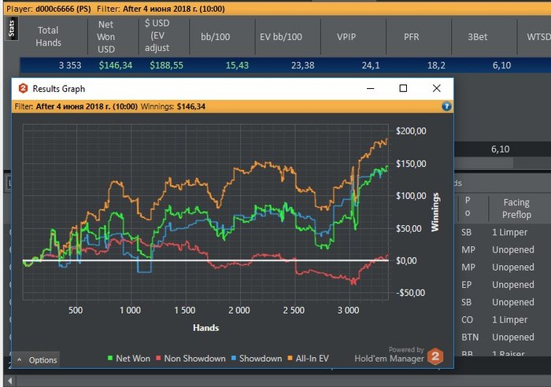This screenshot has width=551, height=387.
Task: Expand the Options panel in Results Graph
Action: coord(36,360)
